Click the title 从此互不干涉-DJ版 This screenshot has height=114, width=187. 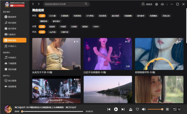[42, 72]
